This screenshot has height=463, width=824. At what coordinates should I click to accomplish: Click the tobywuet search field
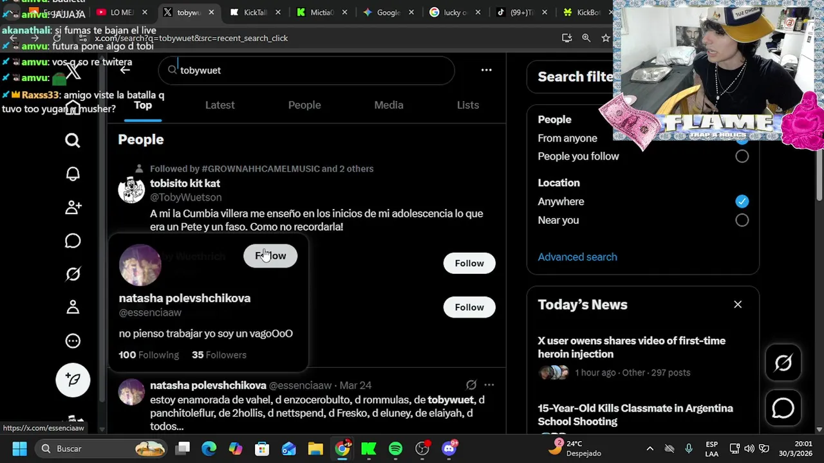[x=306, y=70]
